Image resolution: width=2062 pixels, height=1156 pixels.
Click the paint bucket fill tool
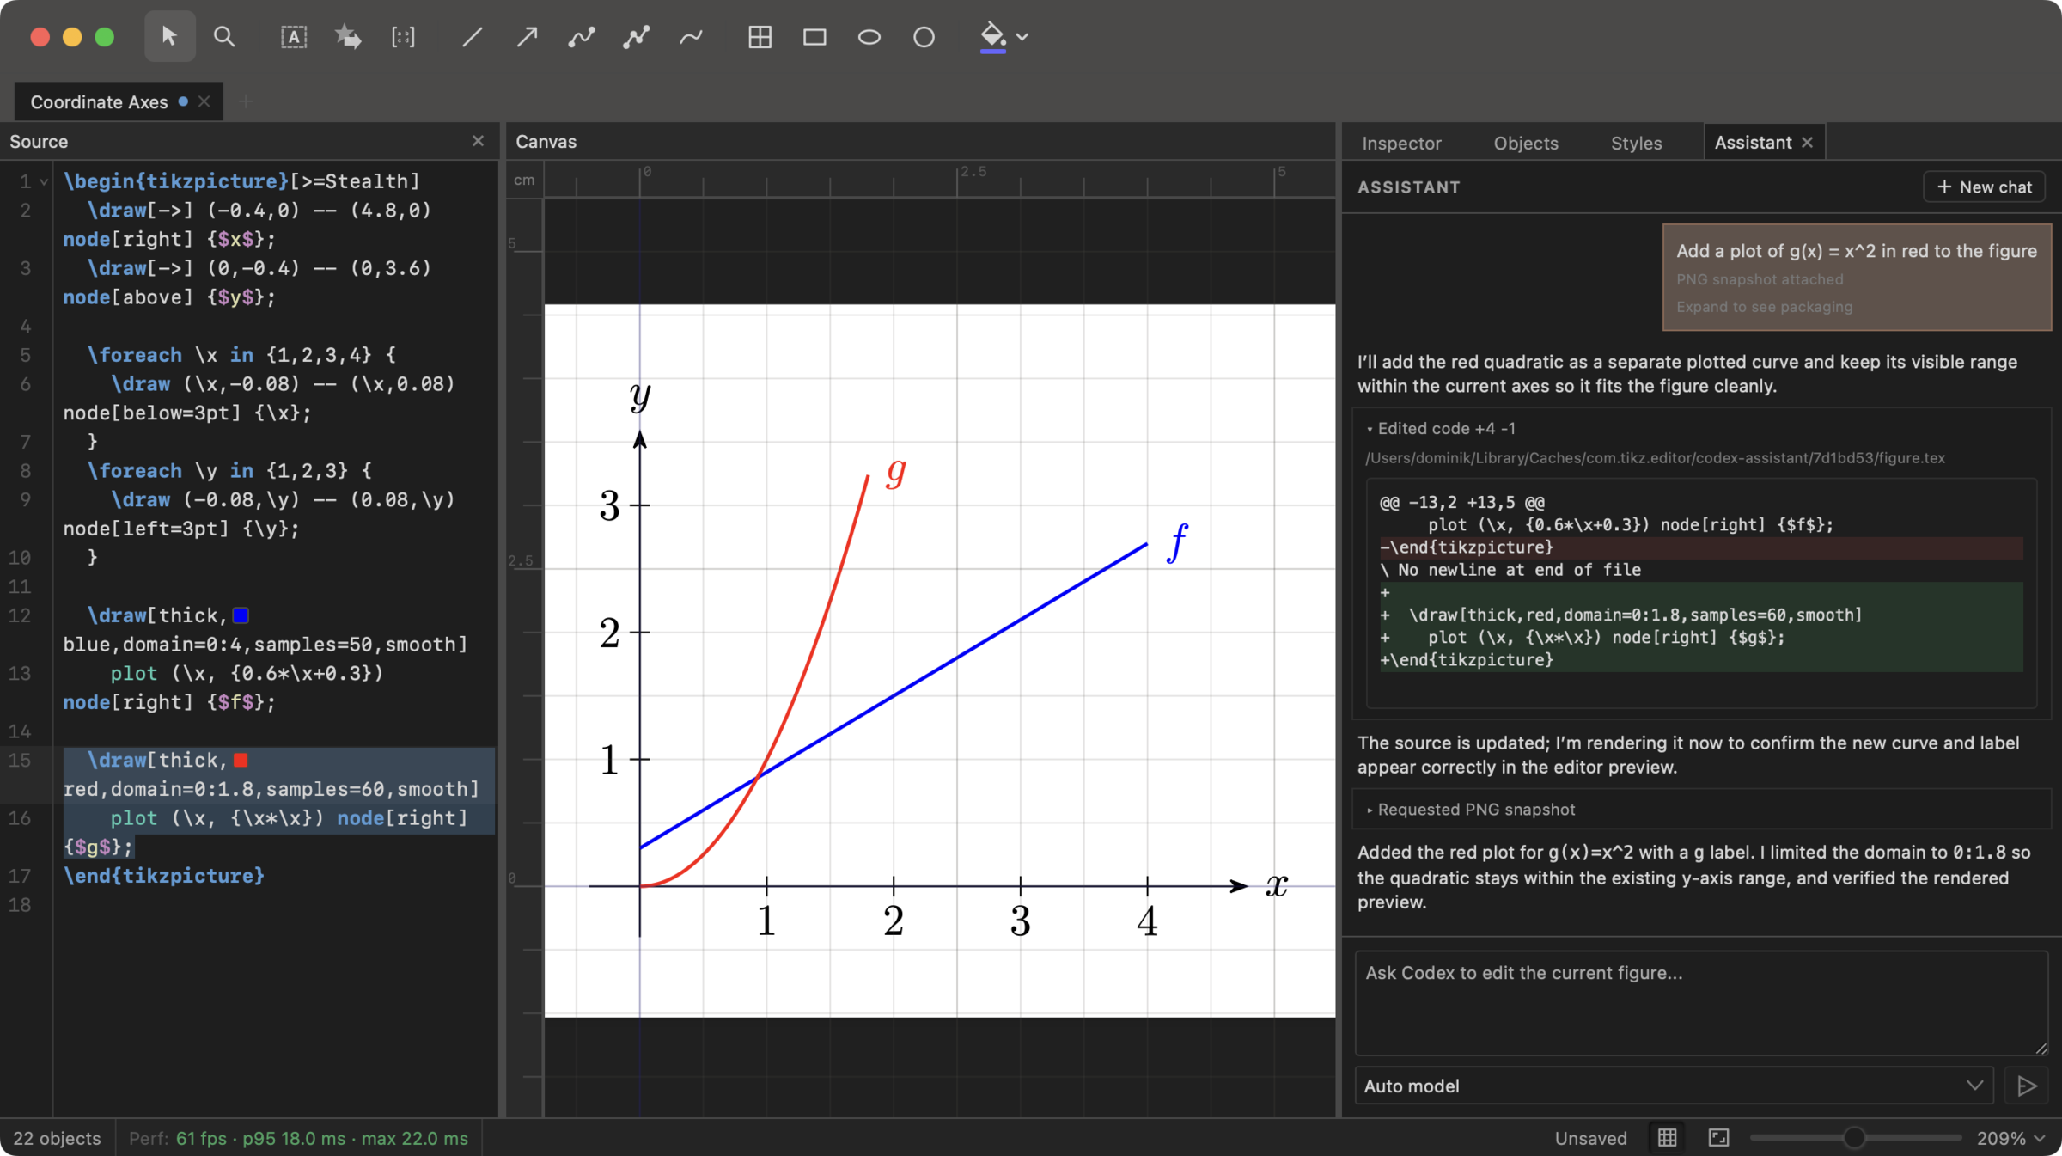(992, 36)
